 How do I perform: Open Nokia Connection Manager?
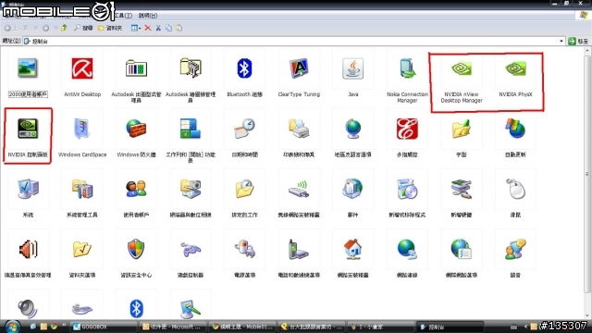[407, 68]
